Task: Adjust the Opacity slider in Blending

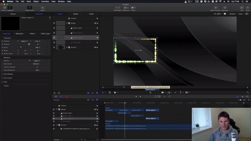Action: [29, 60]
